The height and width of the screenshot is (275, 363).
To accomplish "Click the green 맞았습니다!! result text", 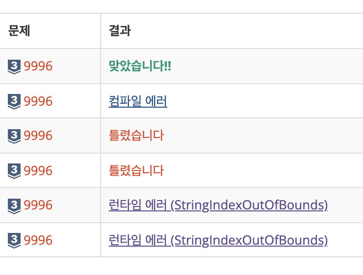I will (140, 66).
